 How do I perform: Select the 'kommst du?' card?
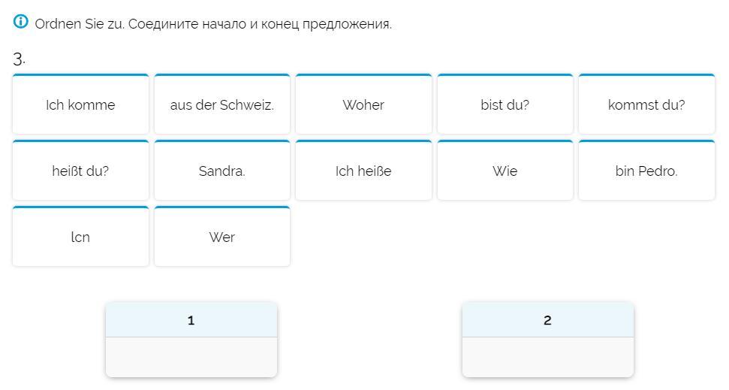click(646, 105)
